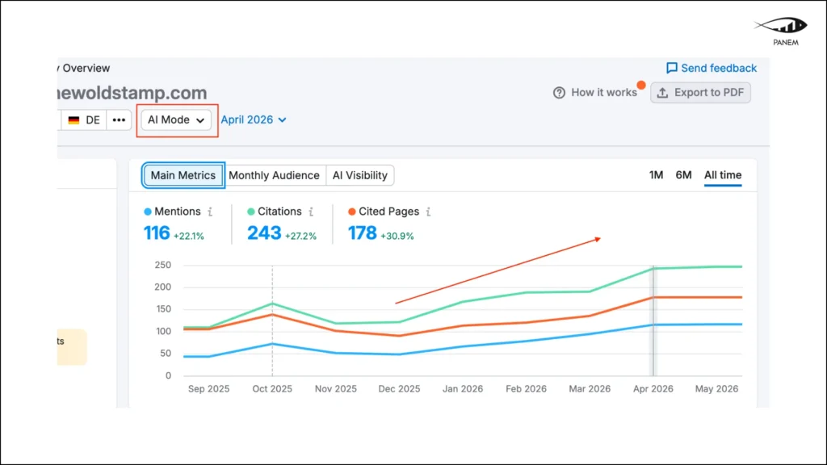Click the Send feedback link
Image resolution: width=827 pixels, height=465 pixels.
tap(711, 68)
